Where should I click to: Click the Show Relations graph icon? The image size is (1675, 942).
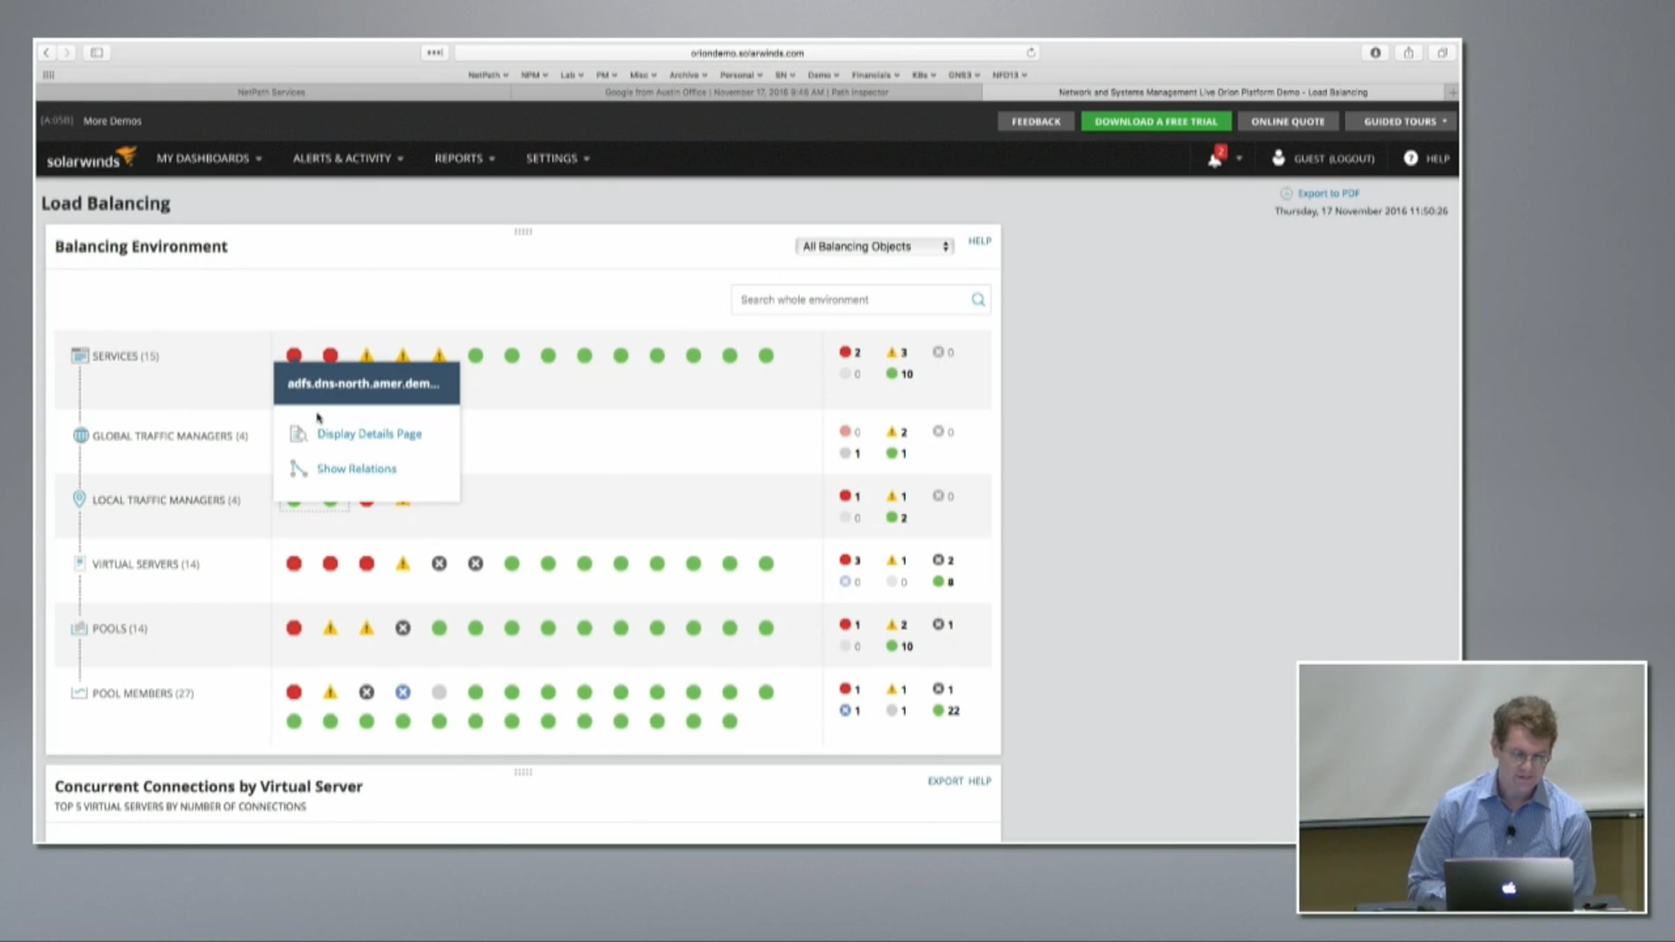[298, 469]
